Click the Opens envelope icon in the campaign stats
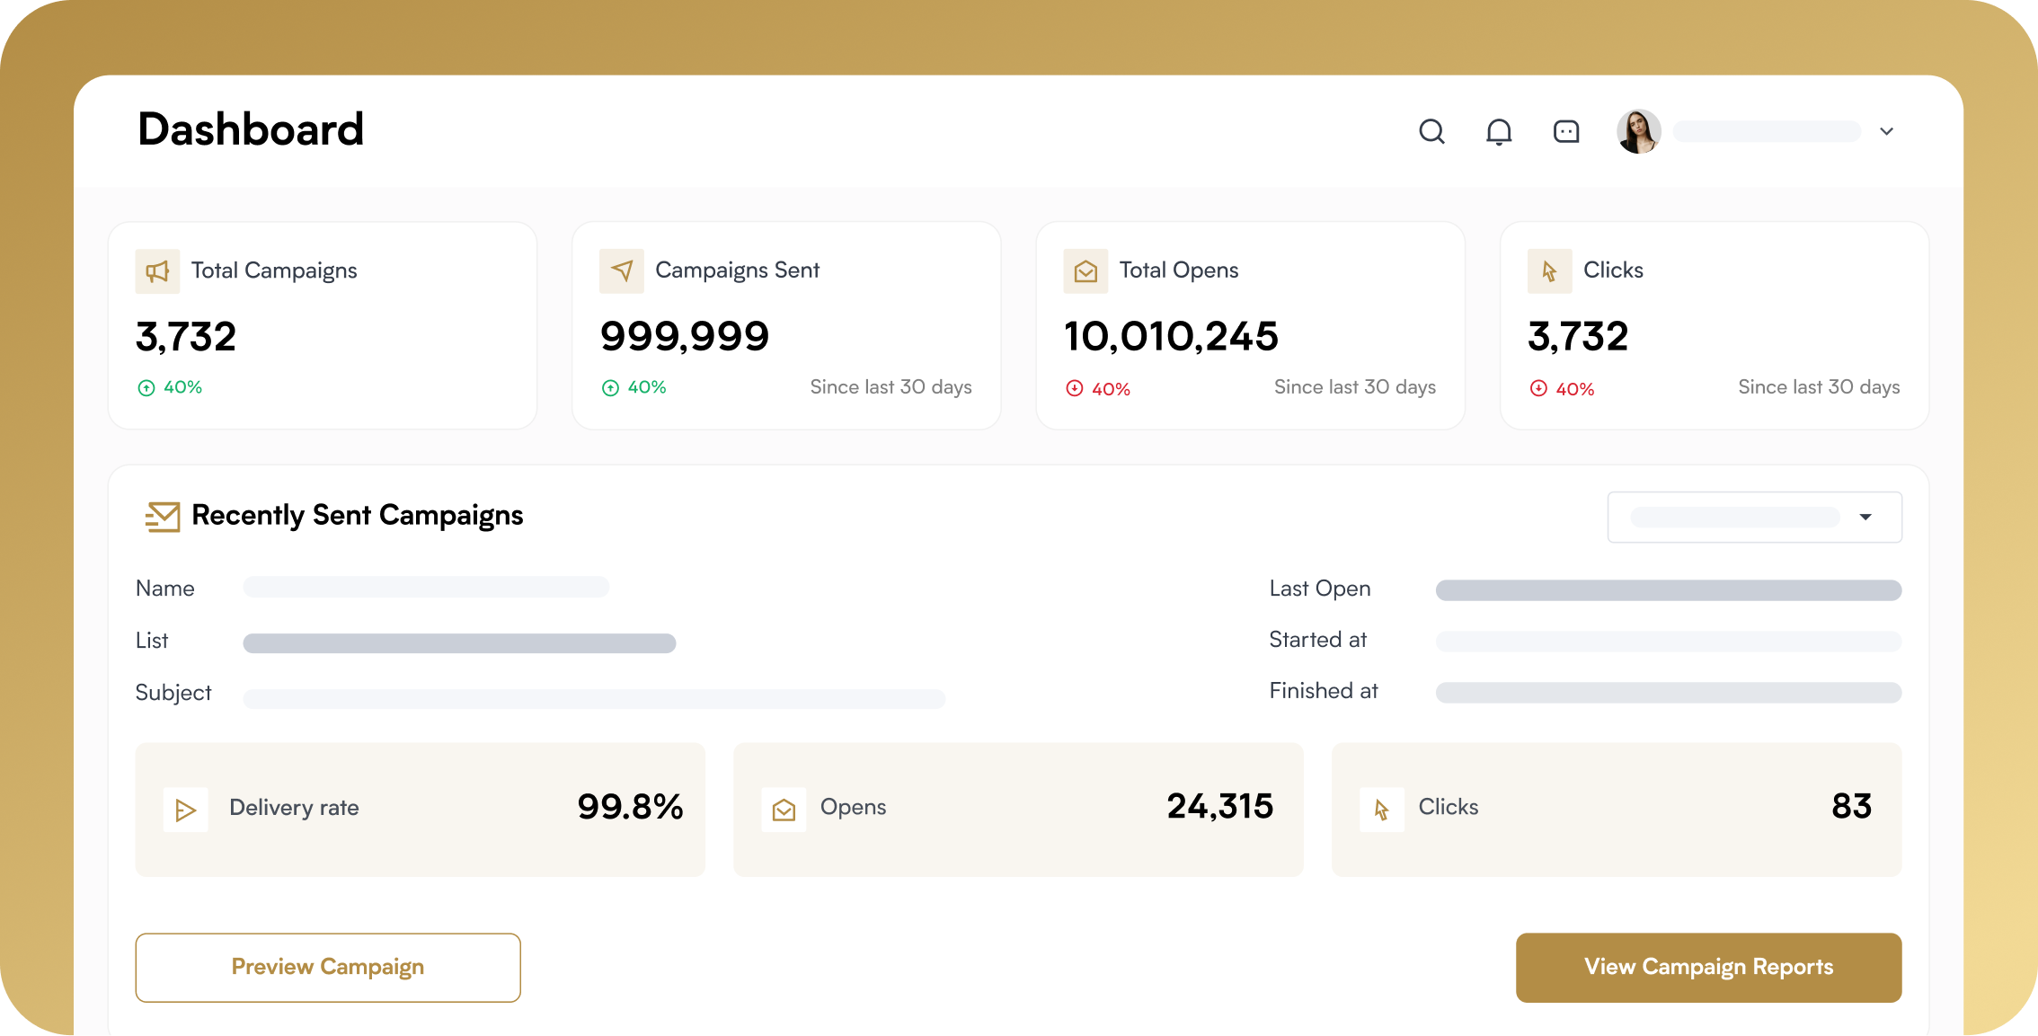 click(x=784, y=810)
